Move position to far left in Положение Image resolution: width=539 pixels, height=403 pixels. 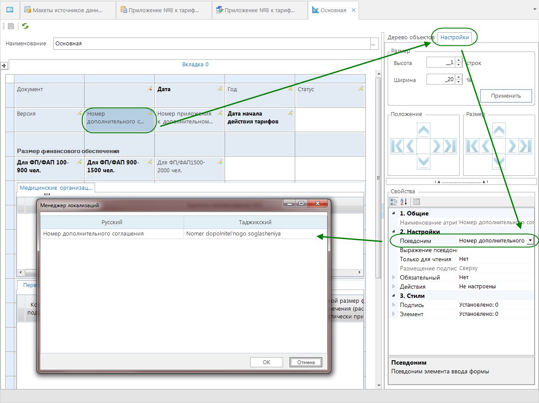397,146
